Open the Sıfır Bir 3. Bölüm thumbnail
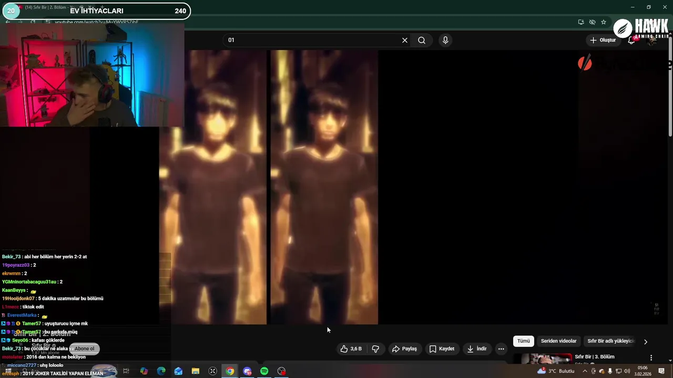This screenshot has width=673, height=378. tap(543, 359)
